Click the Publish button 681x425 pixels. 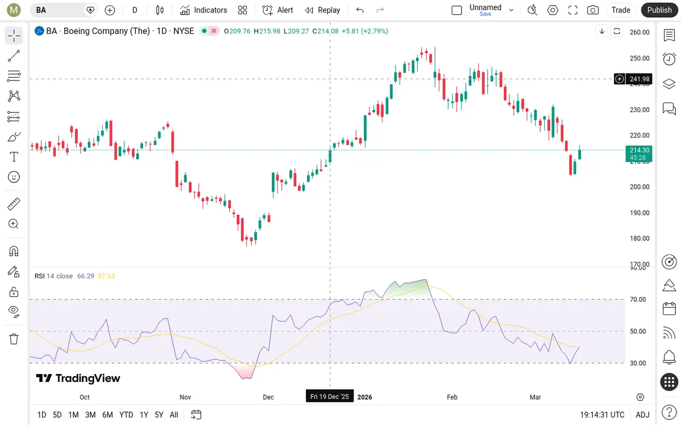click(659, 10)
